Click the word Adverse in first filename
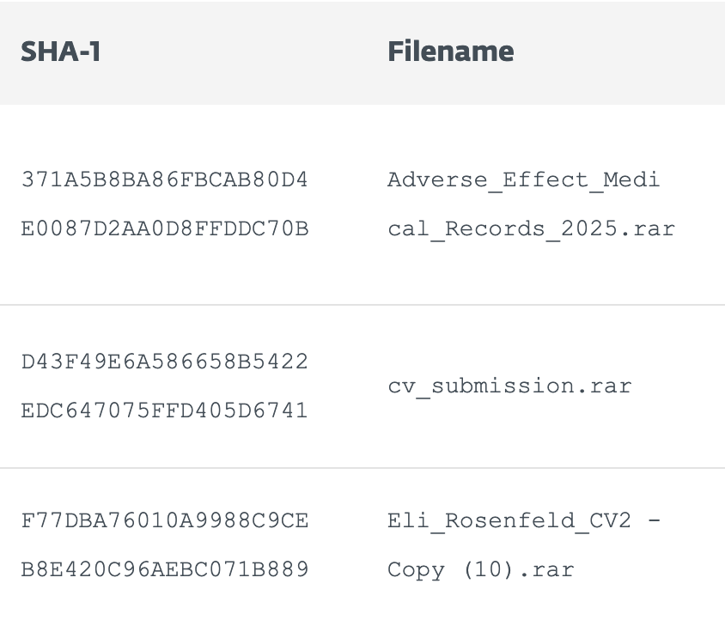The height and width of the screenshot is (620, 725). click(x=437, y=180)
